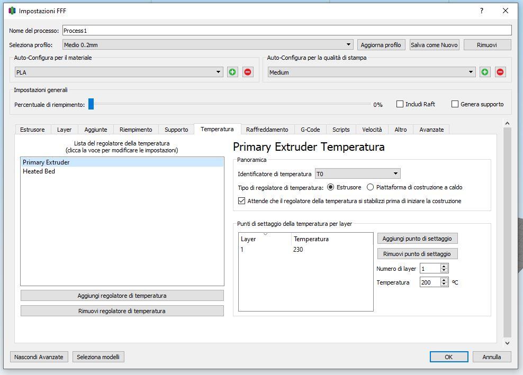
Task: Open the G-Code tab
Action: [310, 130]
